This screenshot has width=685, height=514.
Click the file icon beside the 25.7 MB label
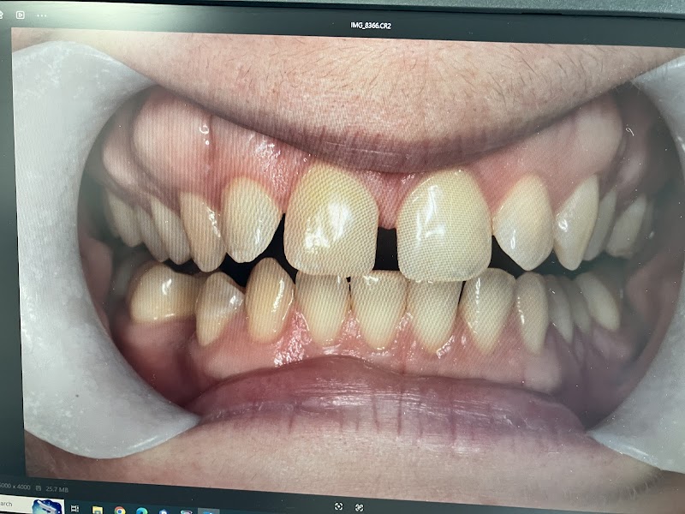[x=39, y=486]
